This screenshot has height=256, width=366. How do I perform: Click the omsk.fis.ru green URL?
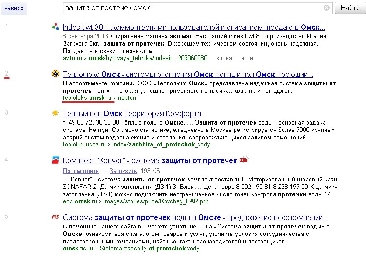78,248
